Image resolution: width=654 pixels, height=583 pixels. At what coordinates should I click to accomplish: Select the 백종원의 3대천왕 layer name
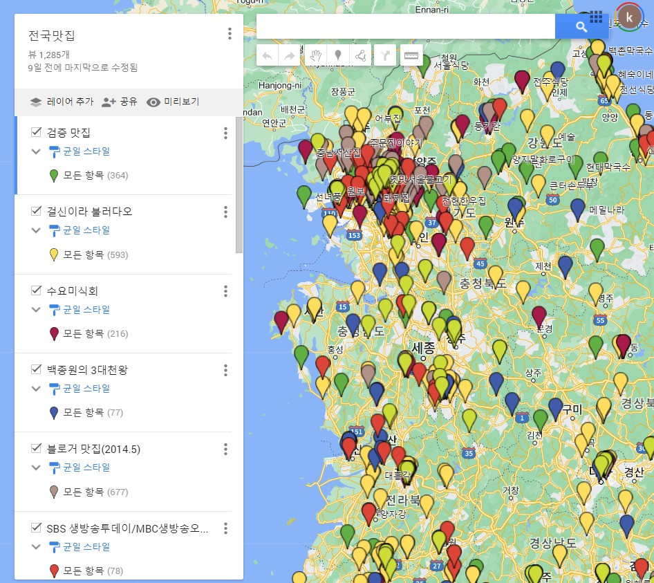pyautogui.click(x=87, y=370)
